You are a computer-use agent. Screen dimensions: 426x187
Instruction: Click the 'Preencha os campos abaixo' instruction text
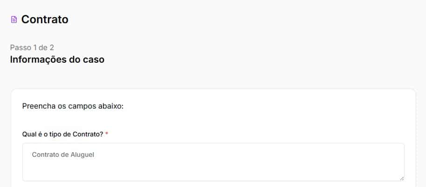tap(73, 106)
